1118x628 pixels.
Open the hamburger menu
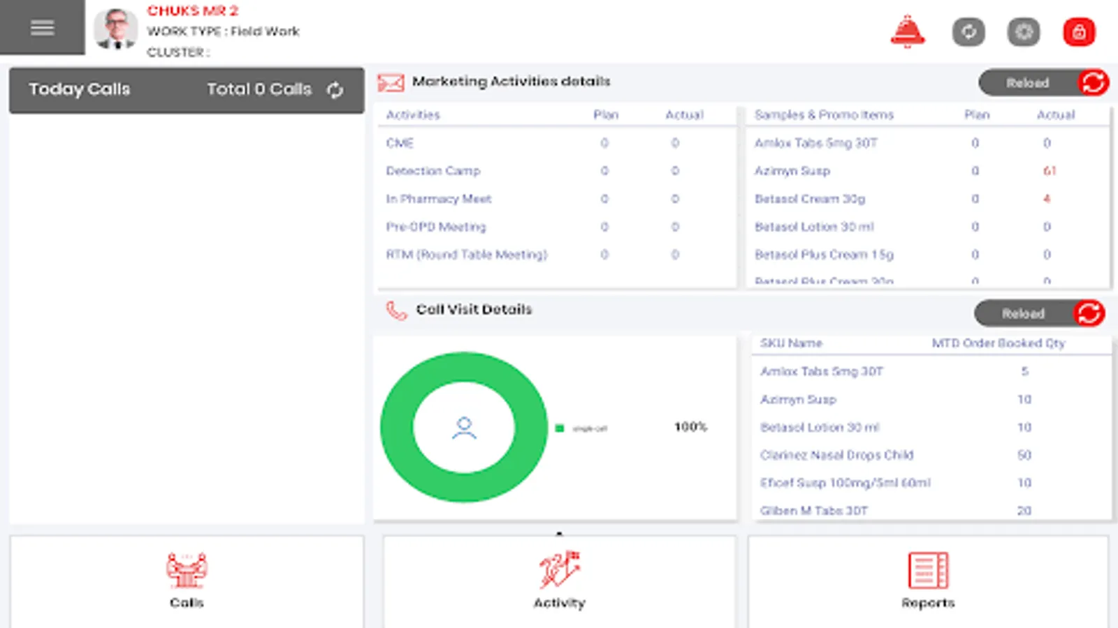tap(42, 27)
